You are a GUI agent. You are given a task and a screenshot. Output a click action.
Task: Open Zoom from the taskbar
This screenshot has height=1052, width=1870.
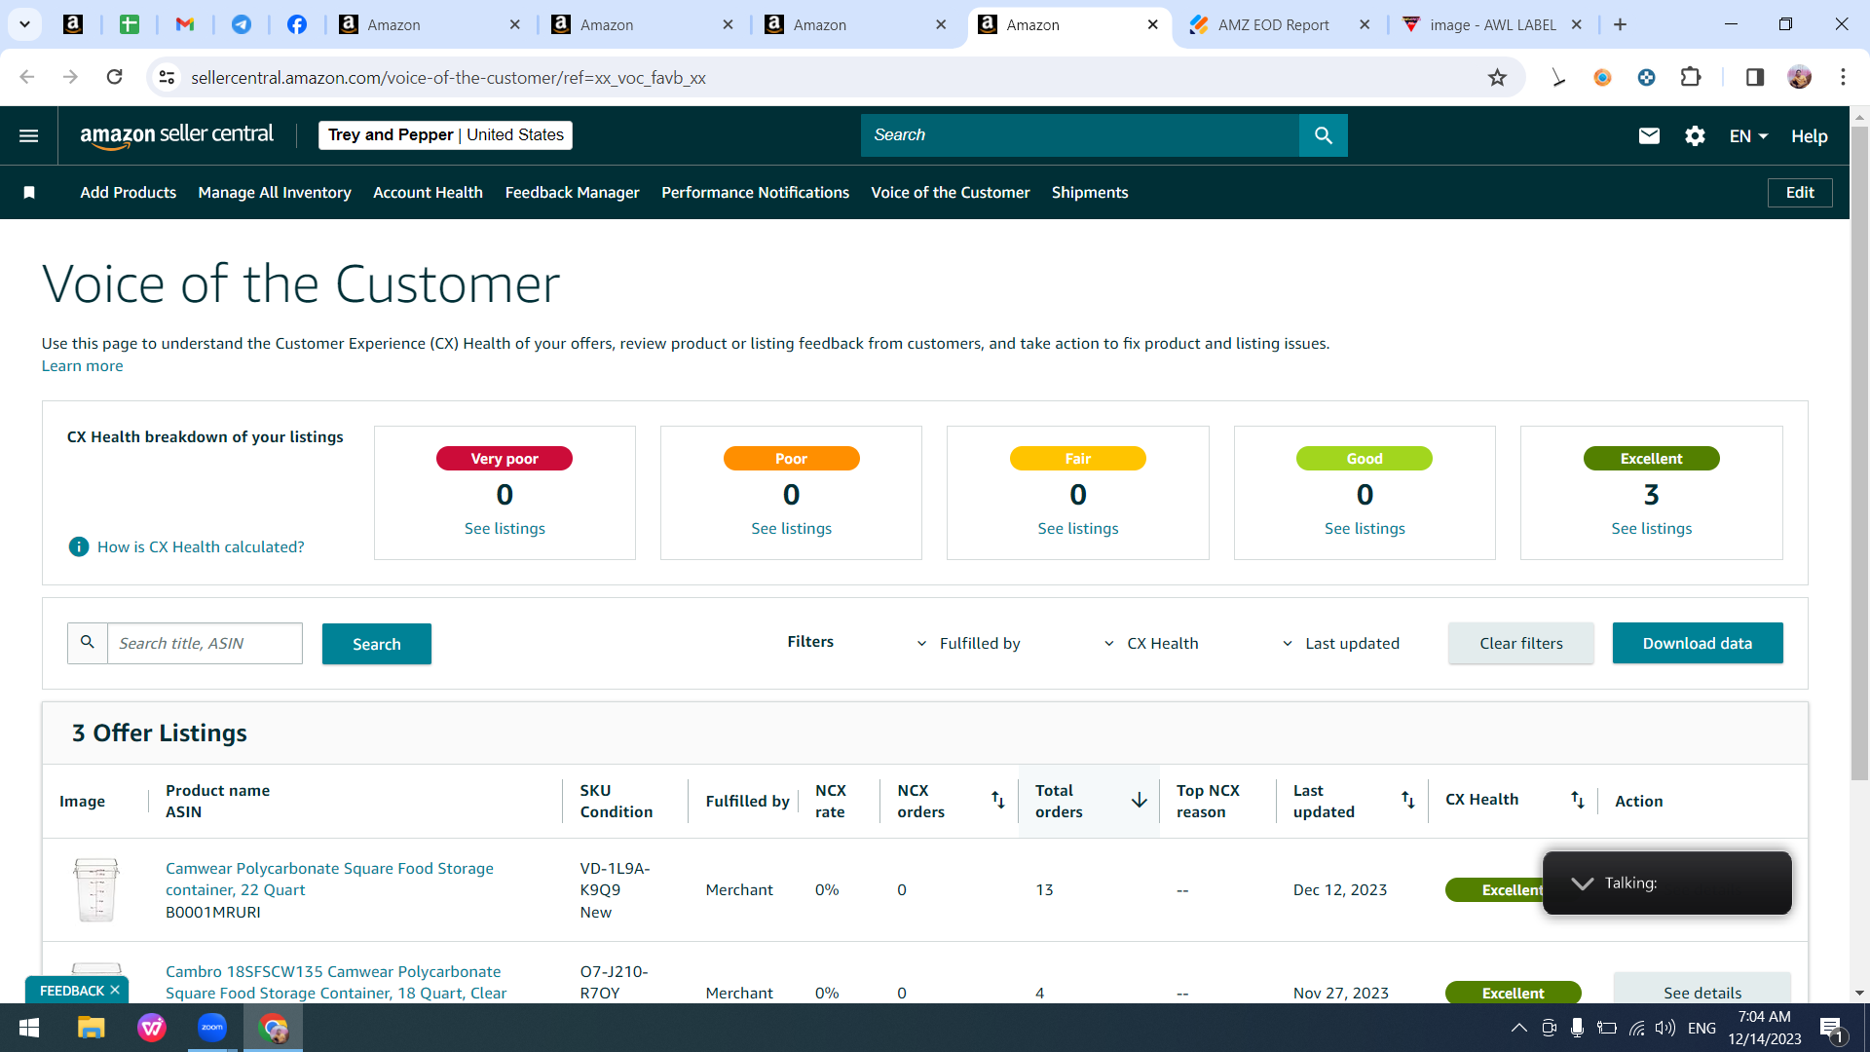point(211,1028)
